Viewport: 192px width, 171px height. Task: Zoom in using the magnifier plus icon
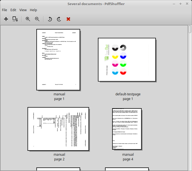pos(28,19)
